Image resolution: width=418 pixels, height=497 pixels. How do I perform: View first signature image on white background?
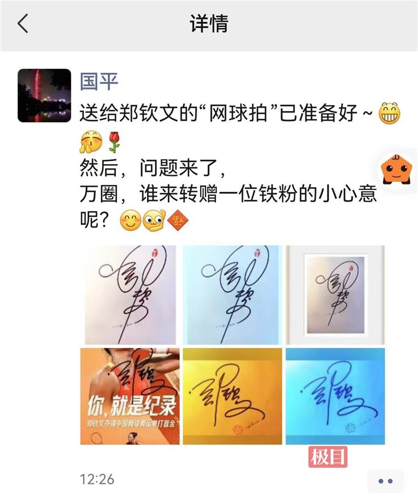[x=130, y=295]
